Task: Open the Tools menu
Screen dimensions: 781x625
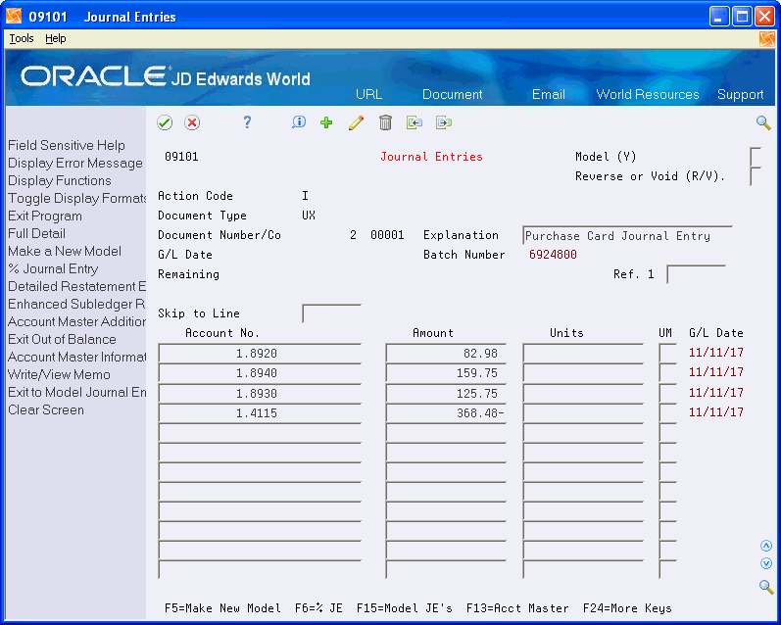Action: tap(22, 38)
